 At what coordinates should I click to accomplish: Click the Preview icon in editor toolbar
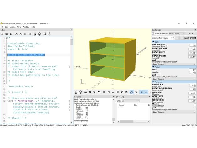pos(35,34)
